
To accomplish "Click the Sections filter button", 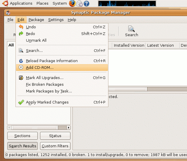I will (22, 136).
